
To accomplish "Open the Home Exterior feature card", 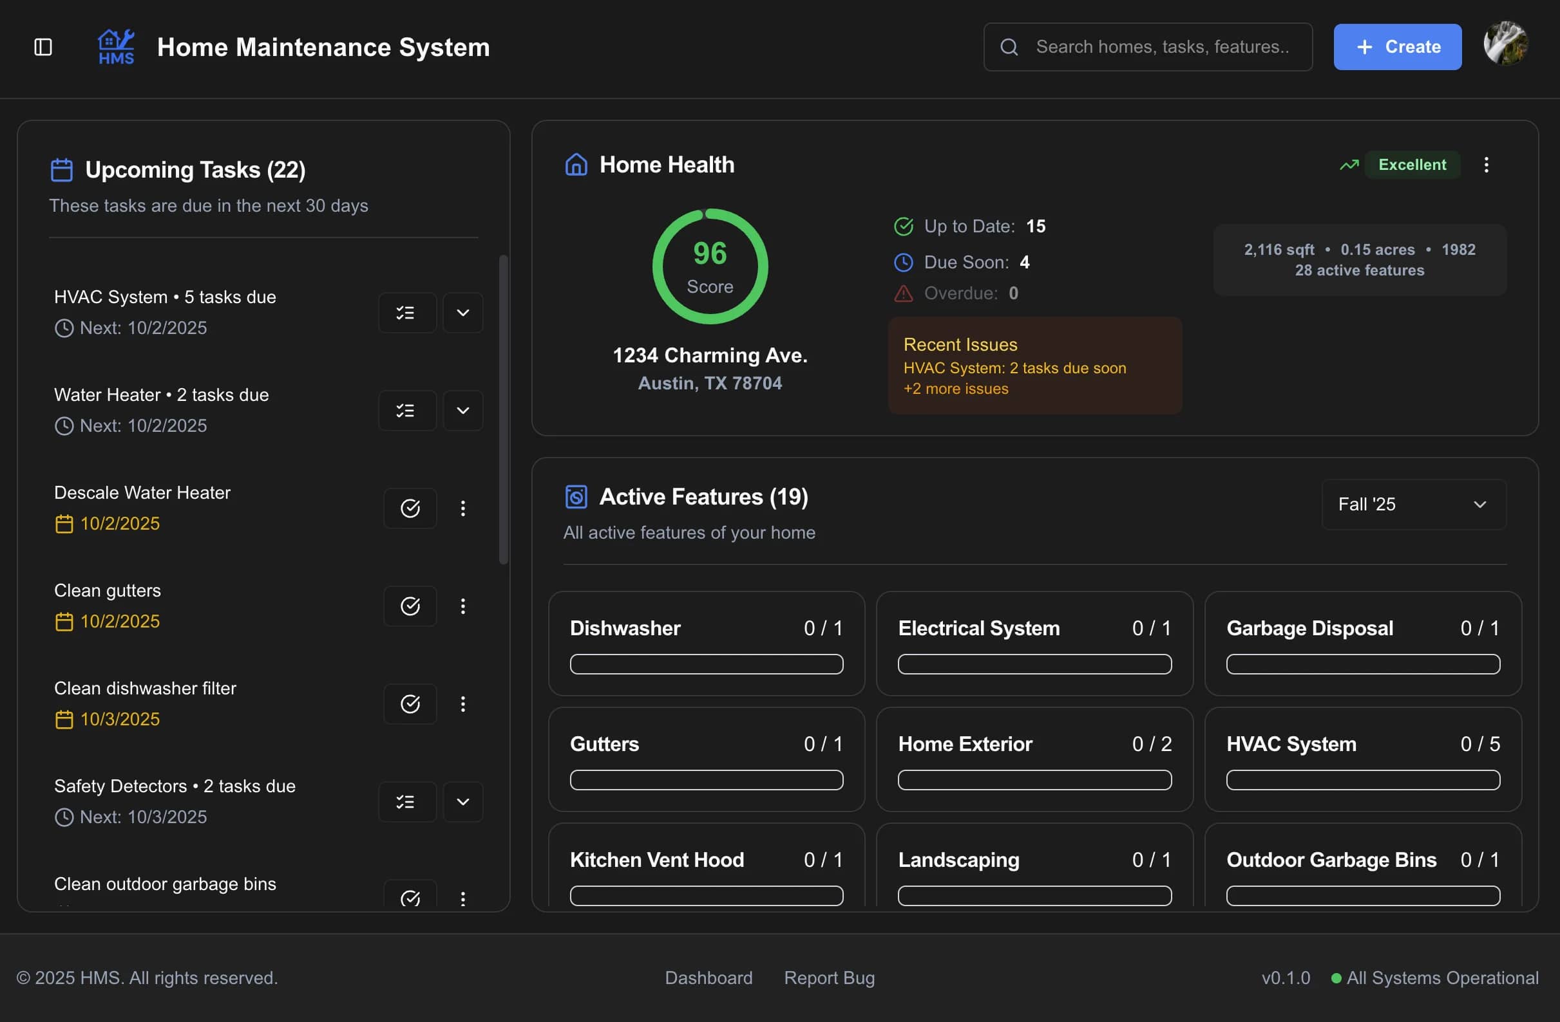I will [1034, 759].
